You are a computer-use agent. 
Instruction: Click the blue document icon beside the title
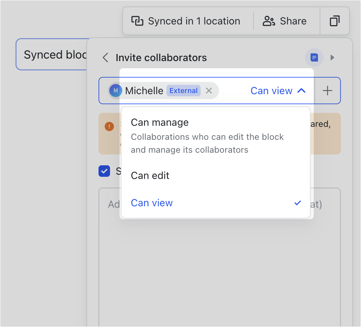[x=314, y=57]
